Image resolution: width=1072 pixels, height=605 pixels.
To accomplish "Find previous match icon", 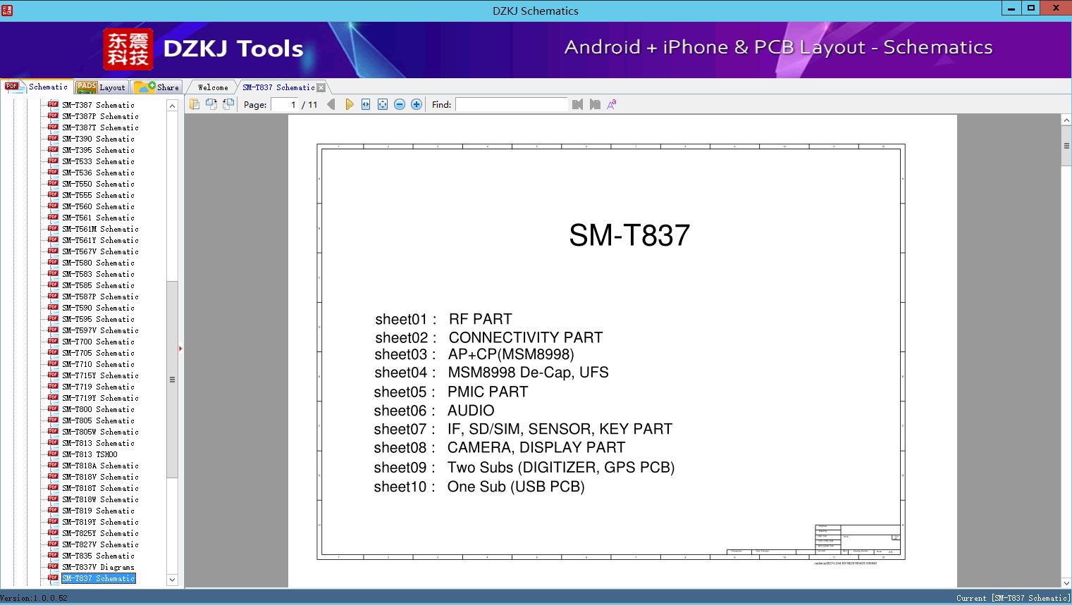I will [578, 104].
